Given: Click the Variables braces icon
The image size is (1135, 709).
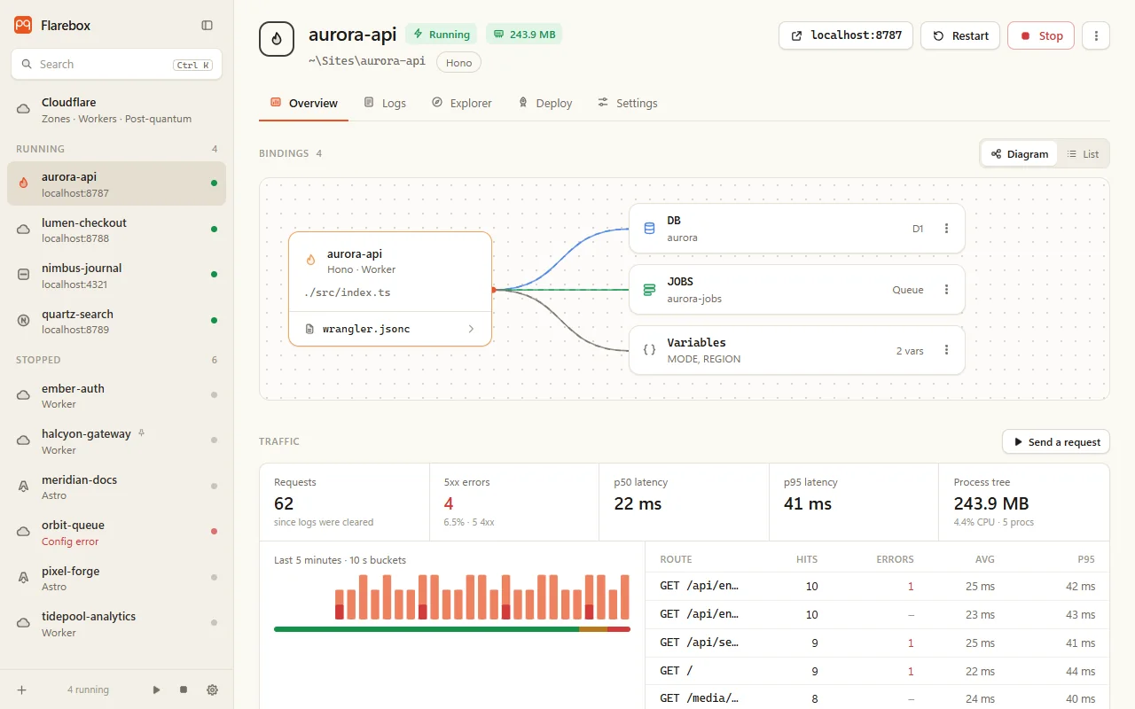Looking at the screenshot, I should pos(649,350).
